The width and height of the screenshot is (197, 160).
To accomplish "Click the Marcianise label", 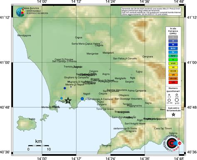I will [x=92, y=54].
